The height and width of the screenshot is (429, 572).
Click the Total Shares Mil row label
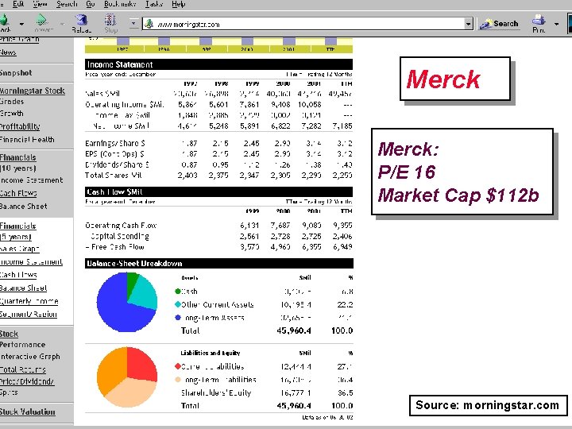113,176
